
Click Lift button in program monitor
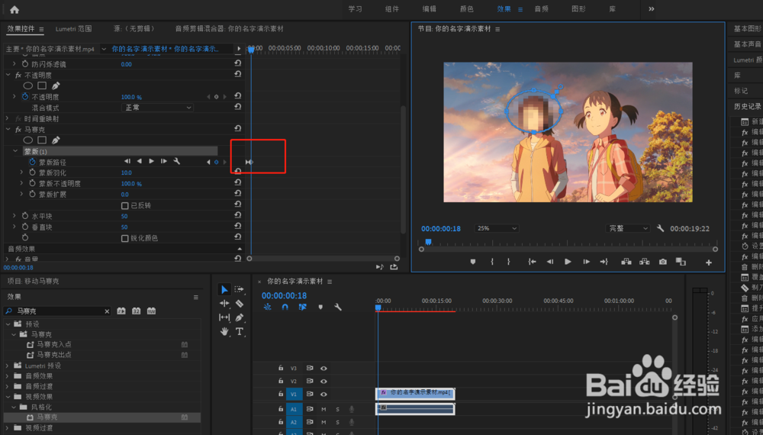point(626,262)
